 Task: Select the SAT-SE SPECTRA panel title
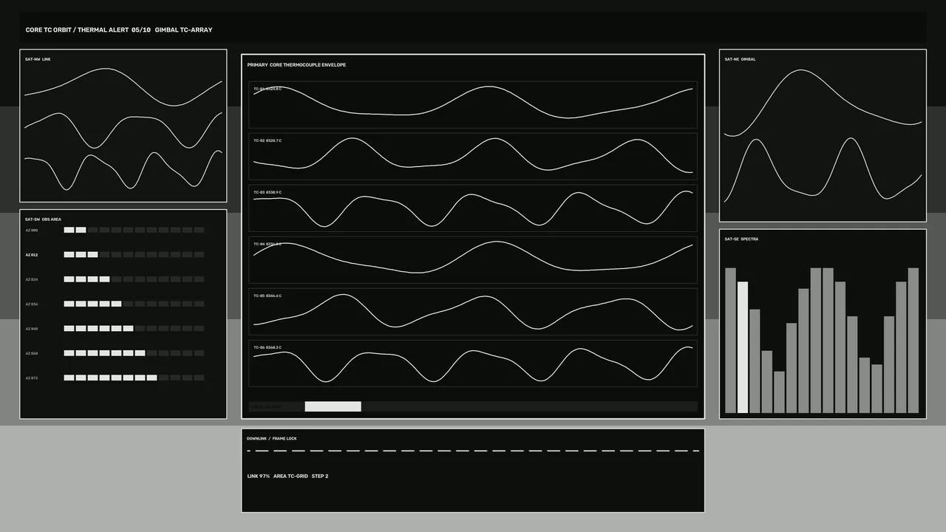[x=741, y=239]
